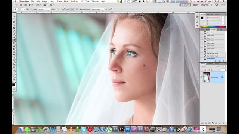Screen dimensions: 239x134
Task: Click the red channel slider in Color panel
Action: coord(214,17)
